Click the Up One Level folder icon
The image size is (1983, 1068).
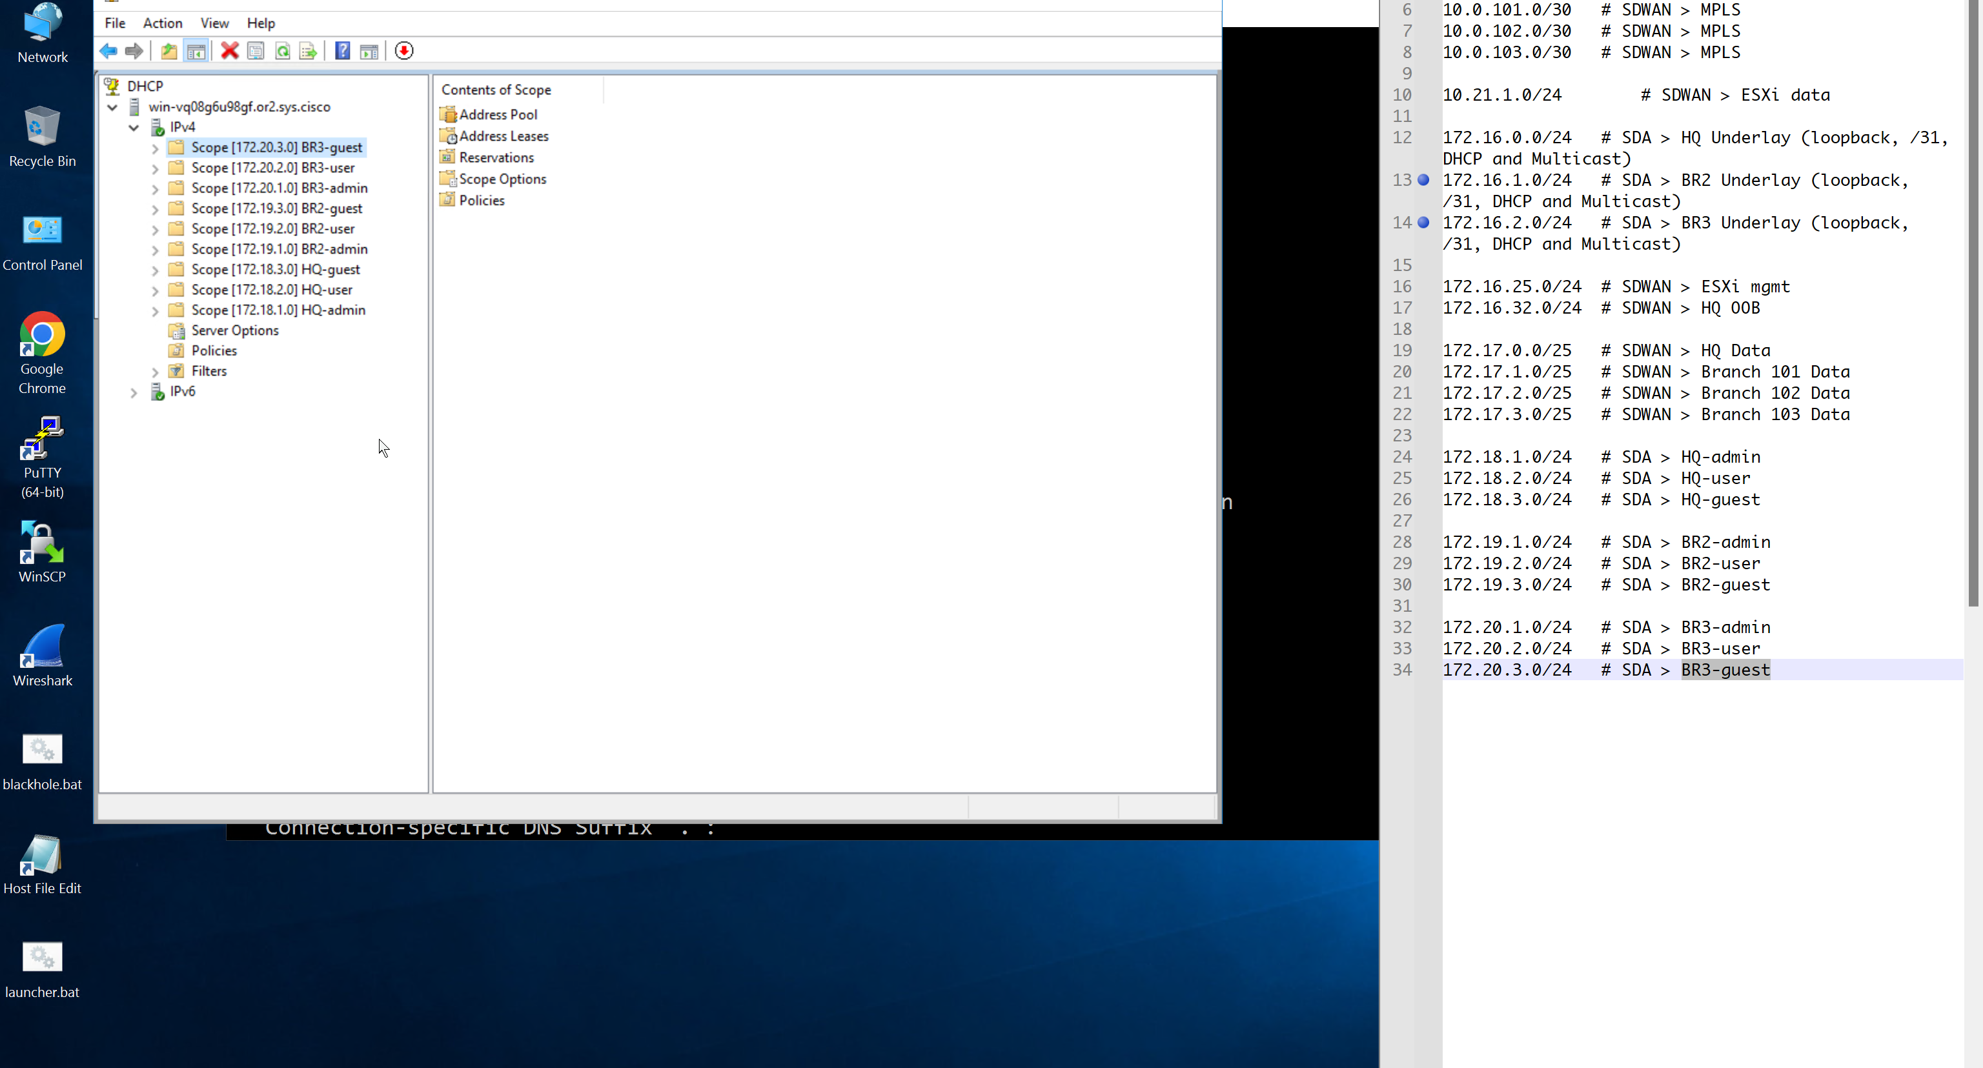point(168,51)
